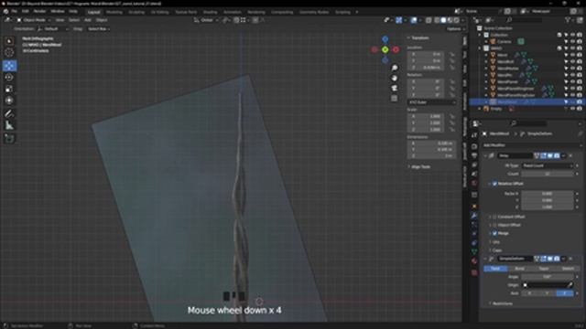Image resolution: width=586 pixels, height=329 pixels.
Task: Click the Relative Offset Factor X field
Action: coord(548,194)
